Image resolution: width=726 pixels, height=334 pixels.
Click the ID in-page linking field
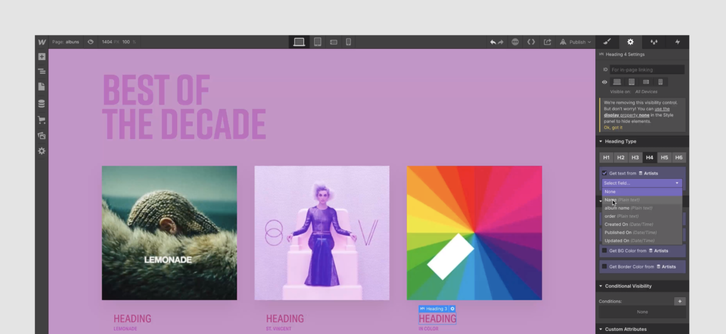click(x=647, y=70)
